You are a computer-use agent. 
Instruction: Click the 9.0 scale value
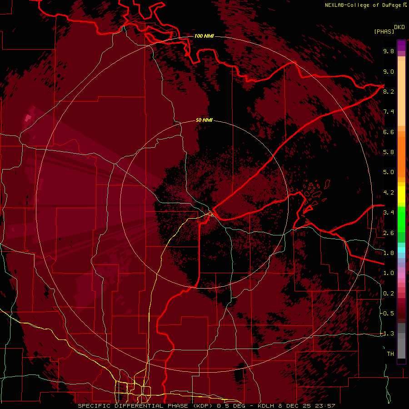[389, 71]
